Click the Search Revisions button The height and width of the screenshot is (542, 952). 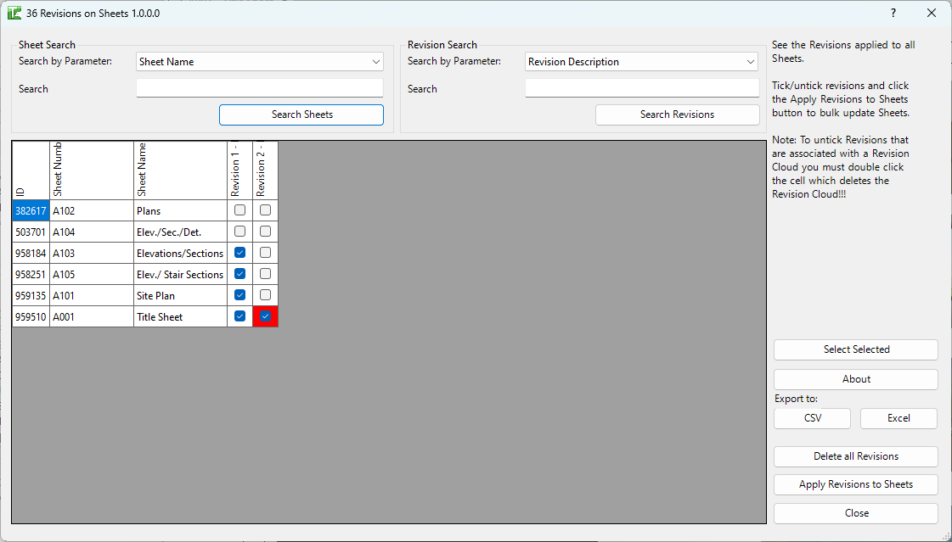(677, 115)
